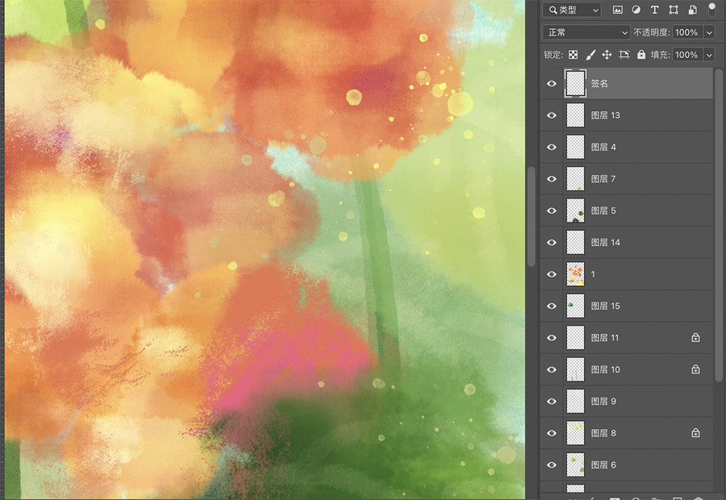The image size is (726, 500).
Task: Filter layers by pixel layer icon
Action: (618, 10)
